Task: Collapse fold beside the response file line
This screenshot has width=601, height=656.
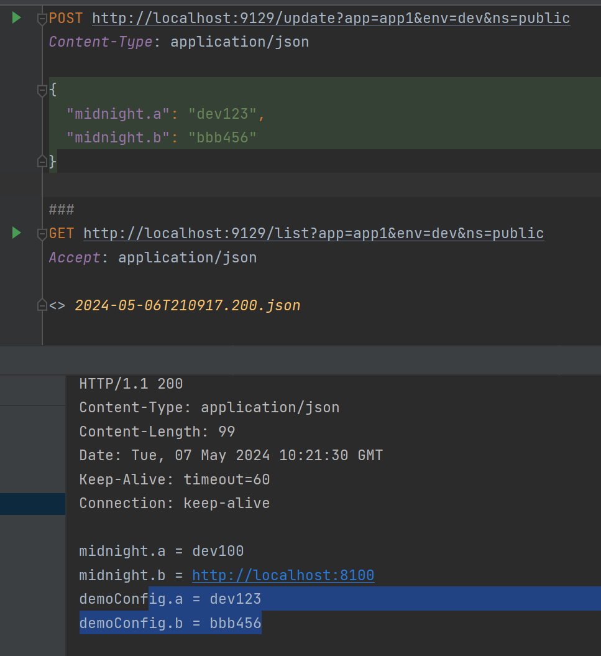Action: [x=42, y=305]
